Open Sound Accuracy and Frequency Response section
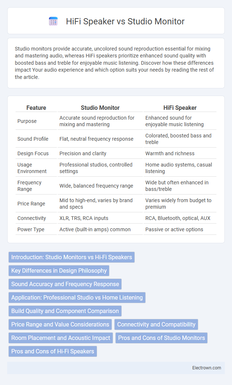Viewport: 232px width, 385px height. pyautogui.click(x=65, y=284)
